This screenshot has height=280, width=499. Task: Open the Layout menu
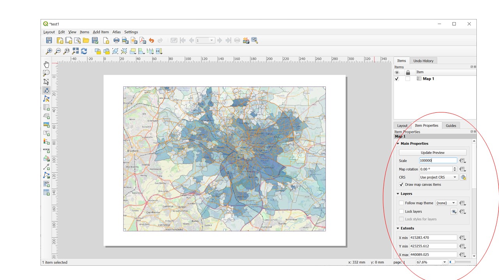pos(49,32)
